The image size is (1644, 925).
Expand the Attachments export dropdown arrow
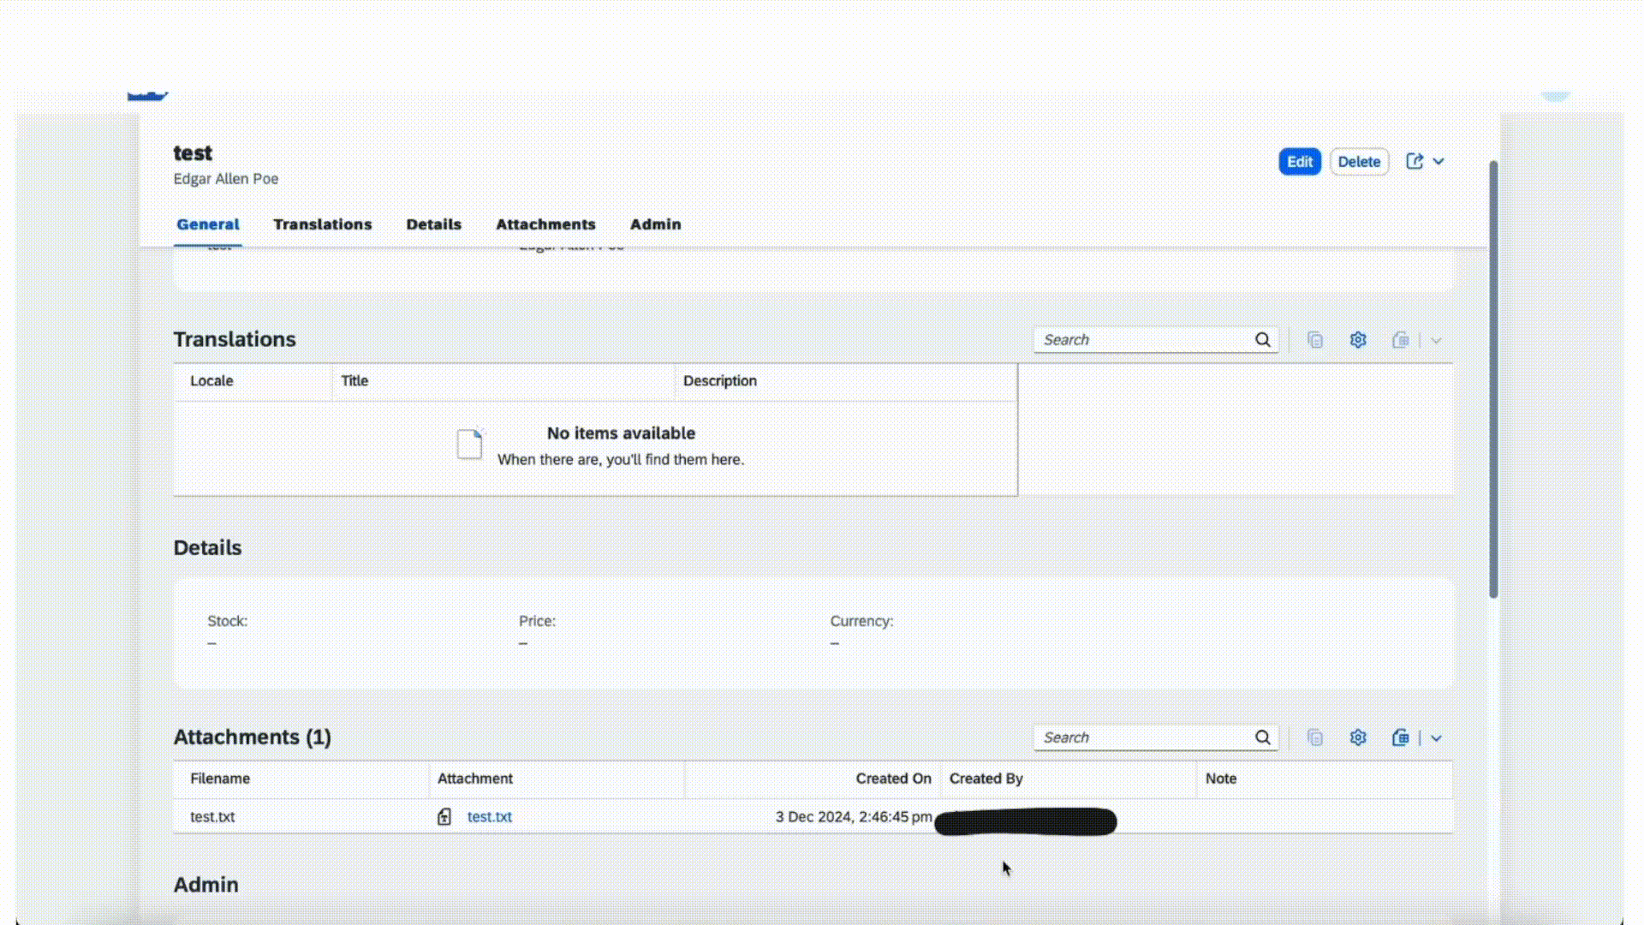[1436, 737]
